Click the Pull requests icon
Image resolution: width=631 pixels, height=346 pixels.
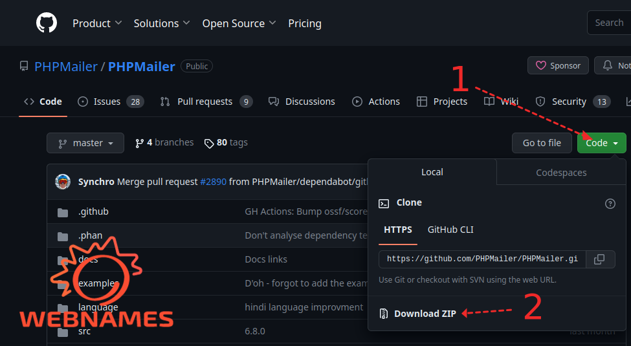(x=165, y=102)
